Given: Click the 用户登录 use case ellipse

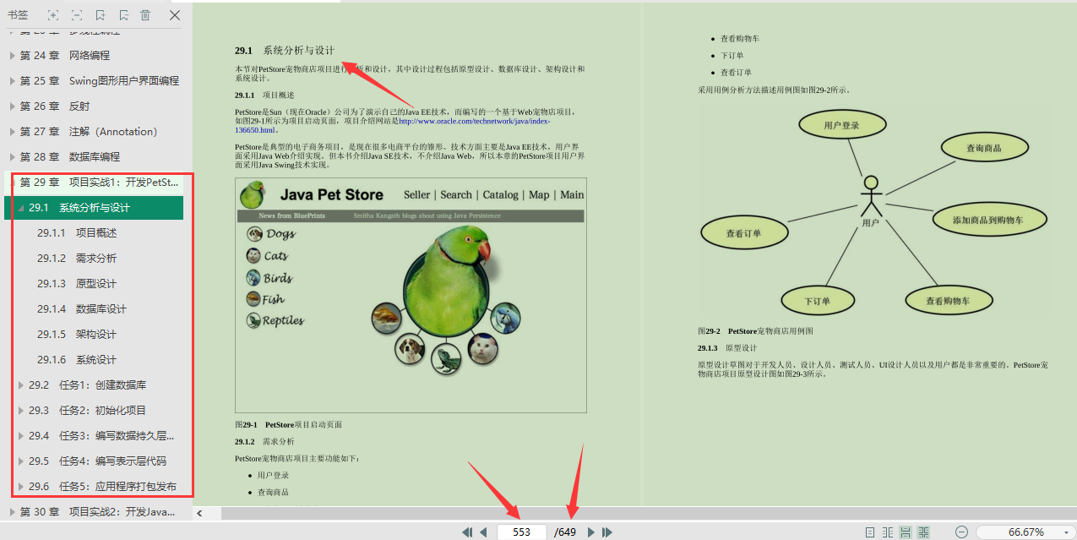Looking at the screenshot, I should 841,125.
